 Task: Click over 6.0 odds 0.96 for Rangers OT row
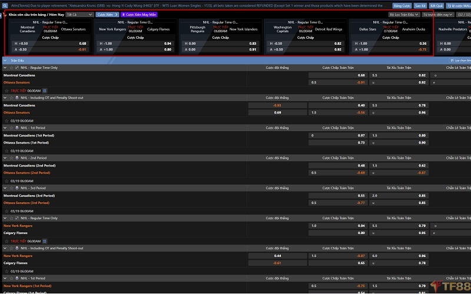coord(399,256)
